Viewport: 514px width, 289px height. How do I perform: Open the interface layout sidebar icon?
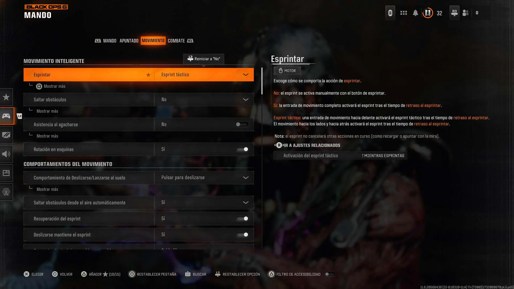coord(6,173)
